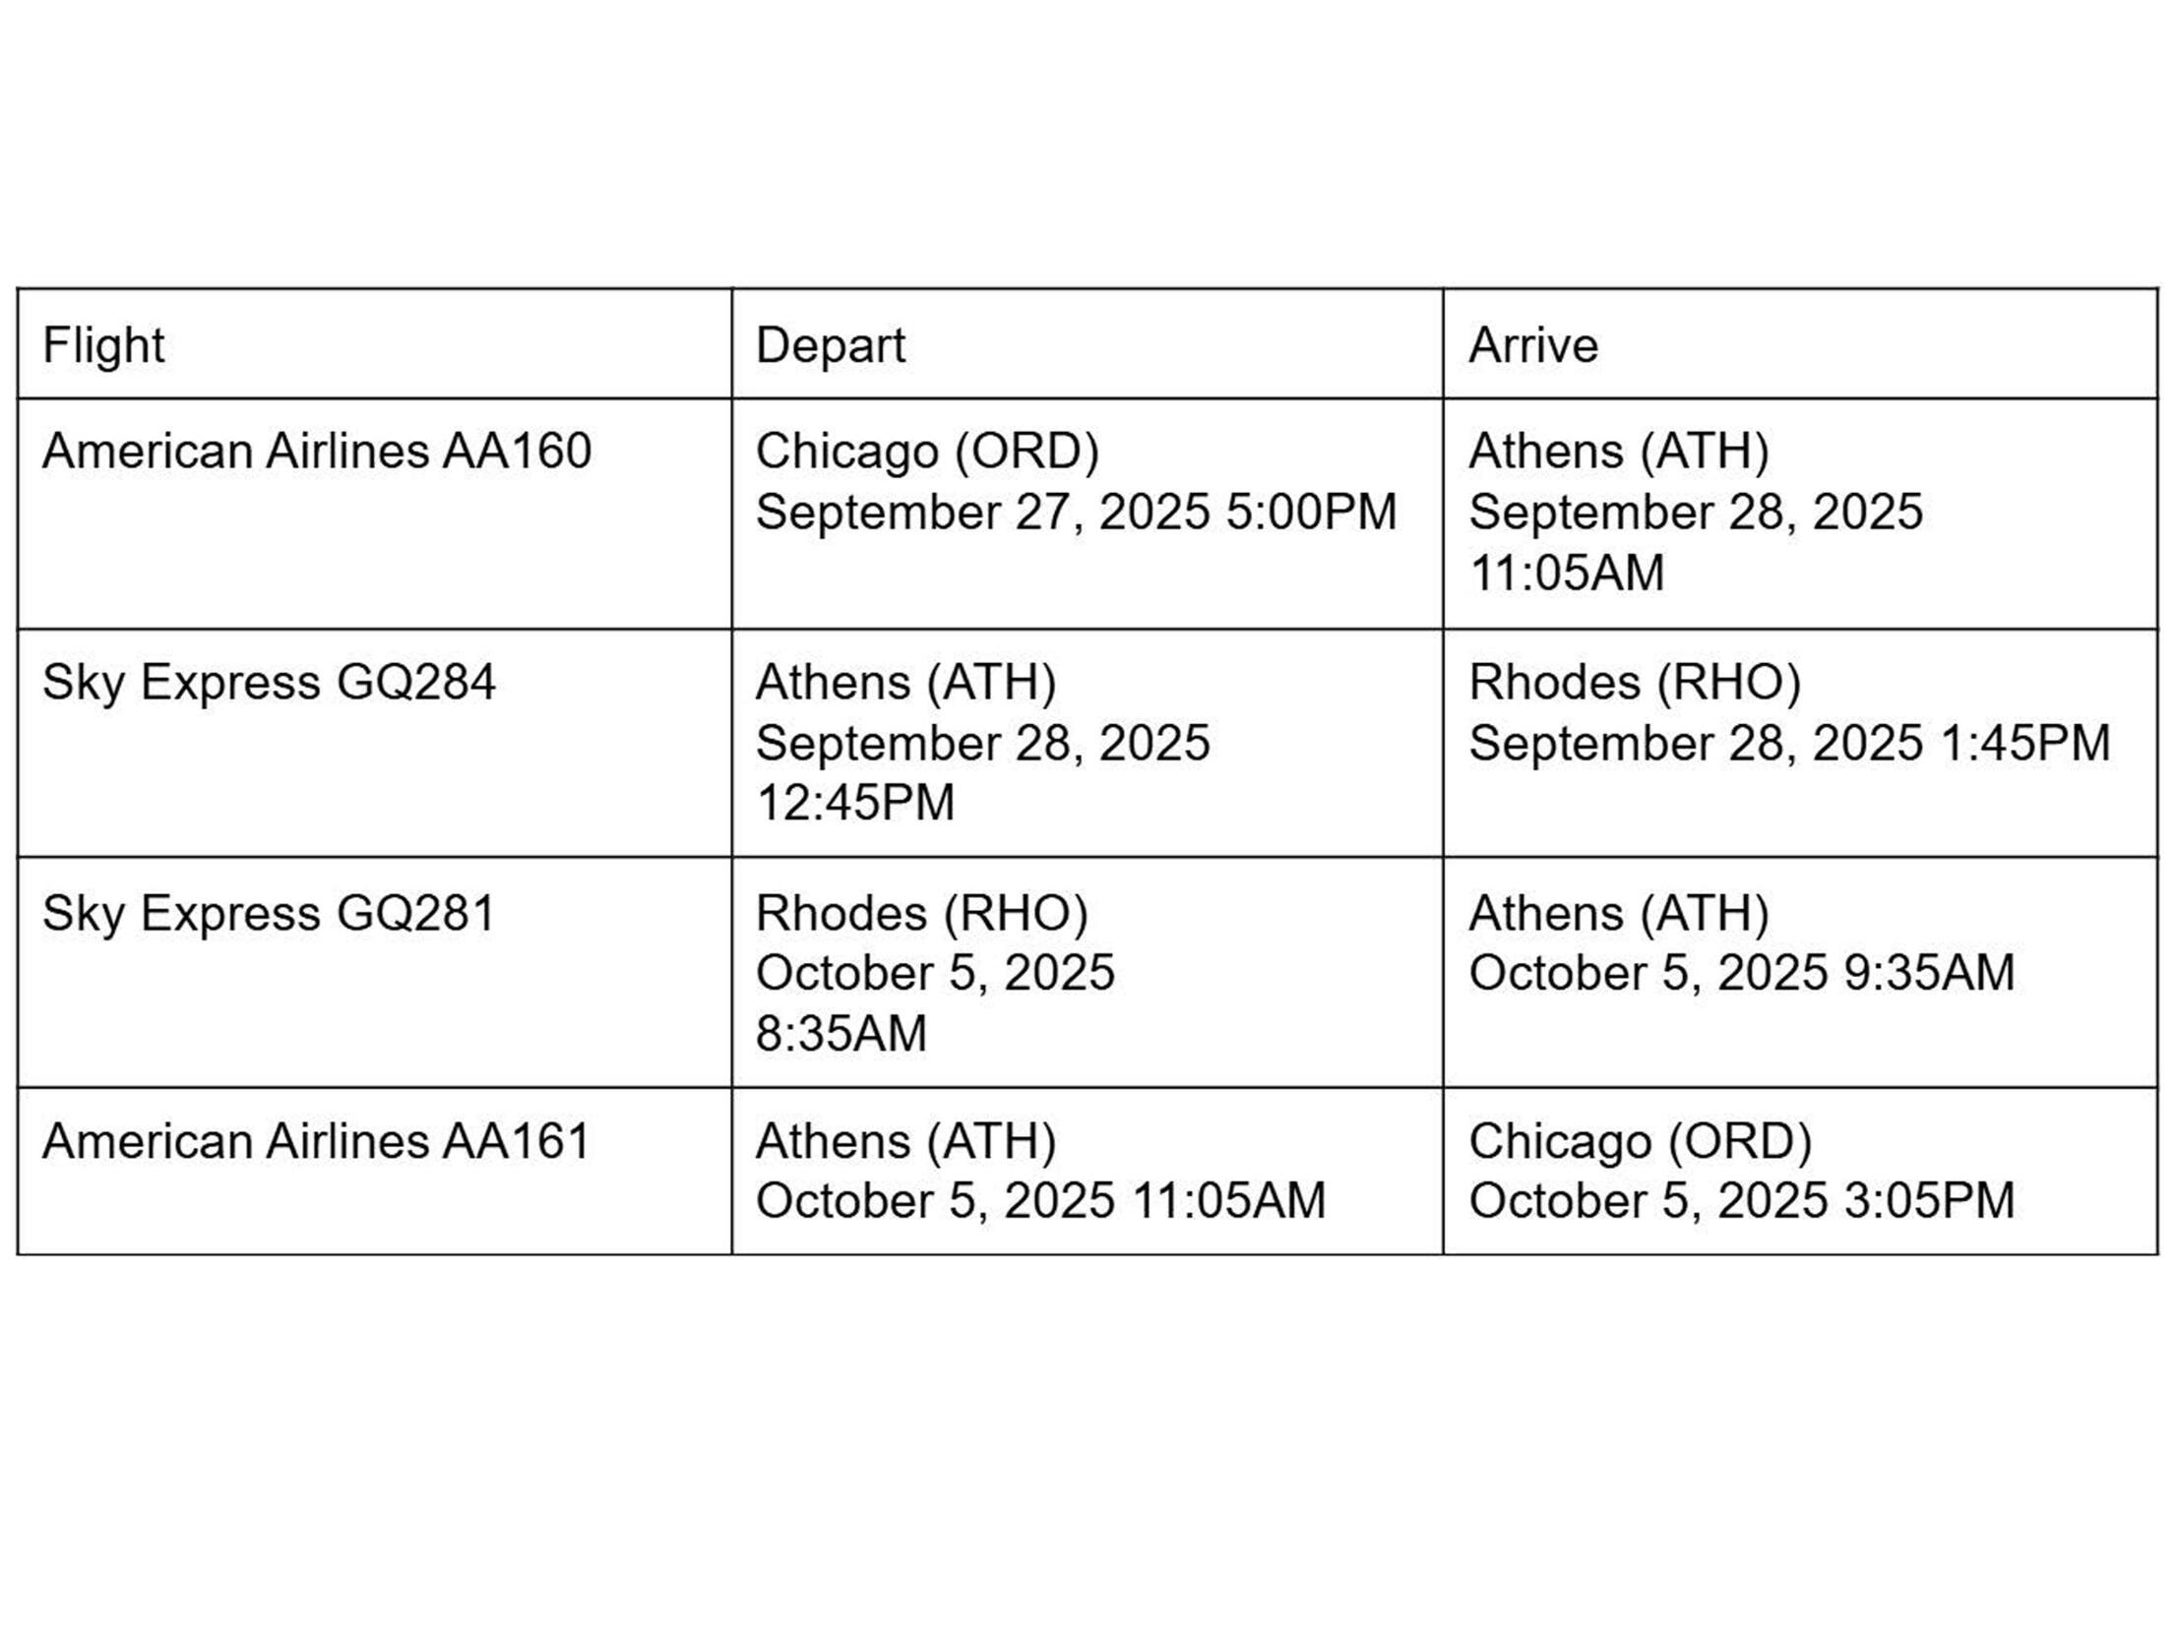2176x1631 pixels.
Task: Click "Athens (ATH)" in the AA160 arrival cell
Action: pyautogui.click(x=1619, y=452)
